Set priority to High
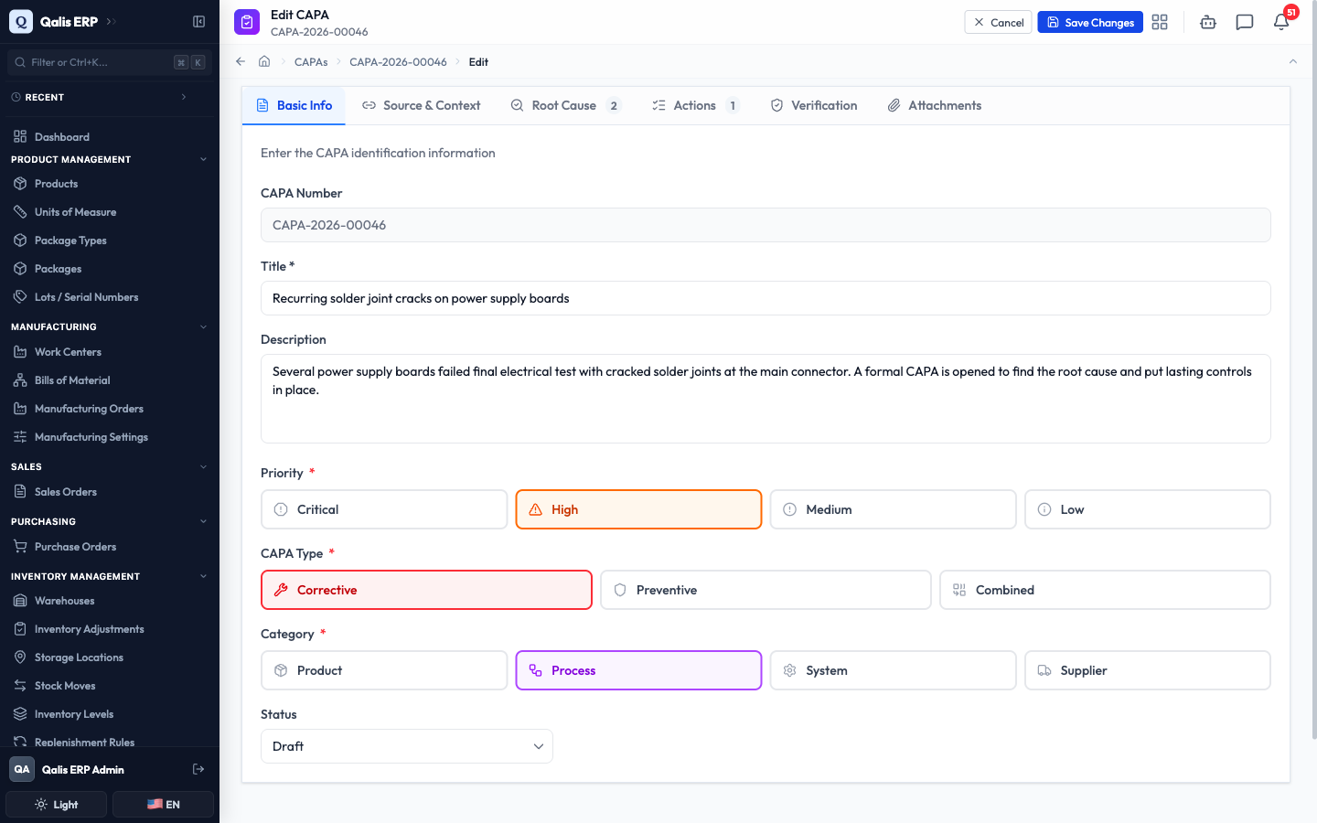 [638, 509]
